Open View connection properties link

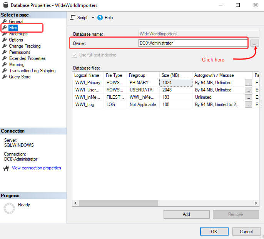tap(36, 168)
